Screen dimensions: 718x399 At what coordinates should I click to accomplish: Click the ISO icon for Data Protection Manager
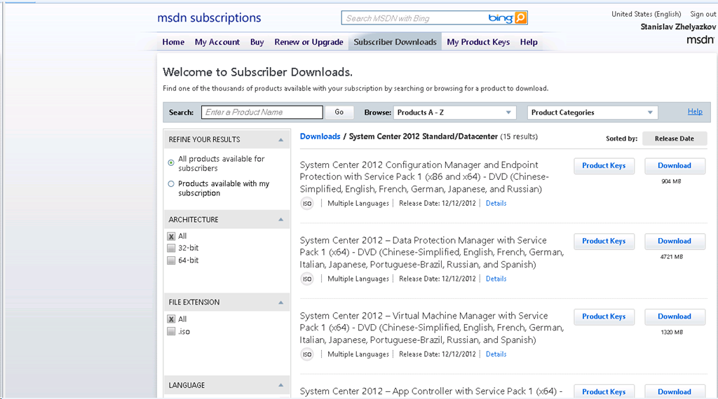[x=307, y=279]
